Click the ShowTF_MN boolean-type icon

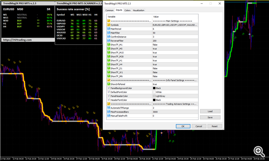pyautogui.click(x=109, y=76)
